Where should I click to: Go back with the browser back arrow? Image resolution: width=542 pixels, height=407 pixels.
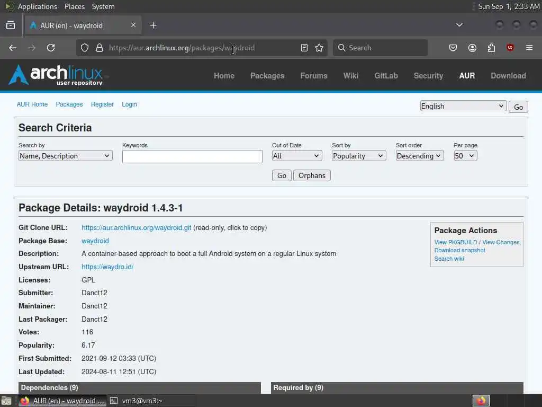(13, 48)
